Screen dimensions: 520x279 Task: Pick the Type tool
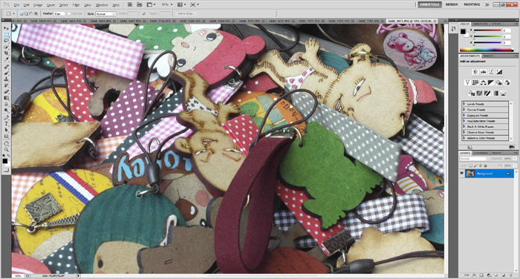(x=6, y=124)
